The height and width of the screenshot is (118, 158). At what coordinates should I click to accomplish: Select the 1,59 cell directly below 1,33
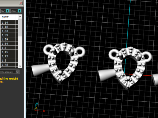click(x=8, y=35)
